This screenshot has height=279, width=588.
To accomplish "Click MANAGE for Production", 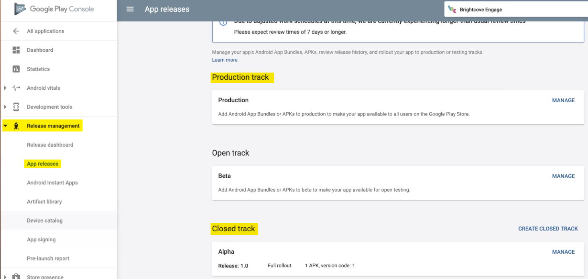I will (x=563, y=100).
